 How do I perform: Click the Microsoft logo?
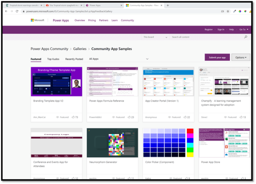coord(38,20)
